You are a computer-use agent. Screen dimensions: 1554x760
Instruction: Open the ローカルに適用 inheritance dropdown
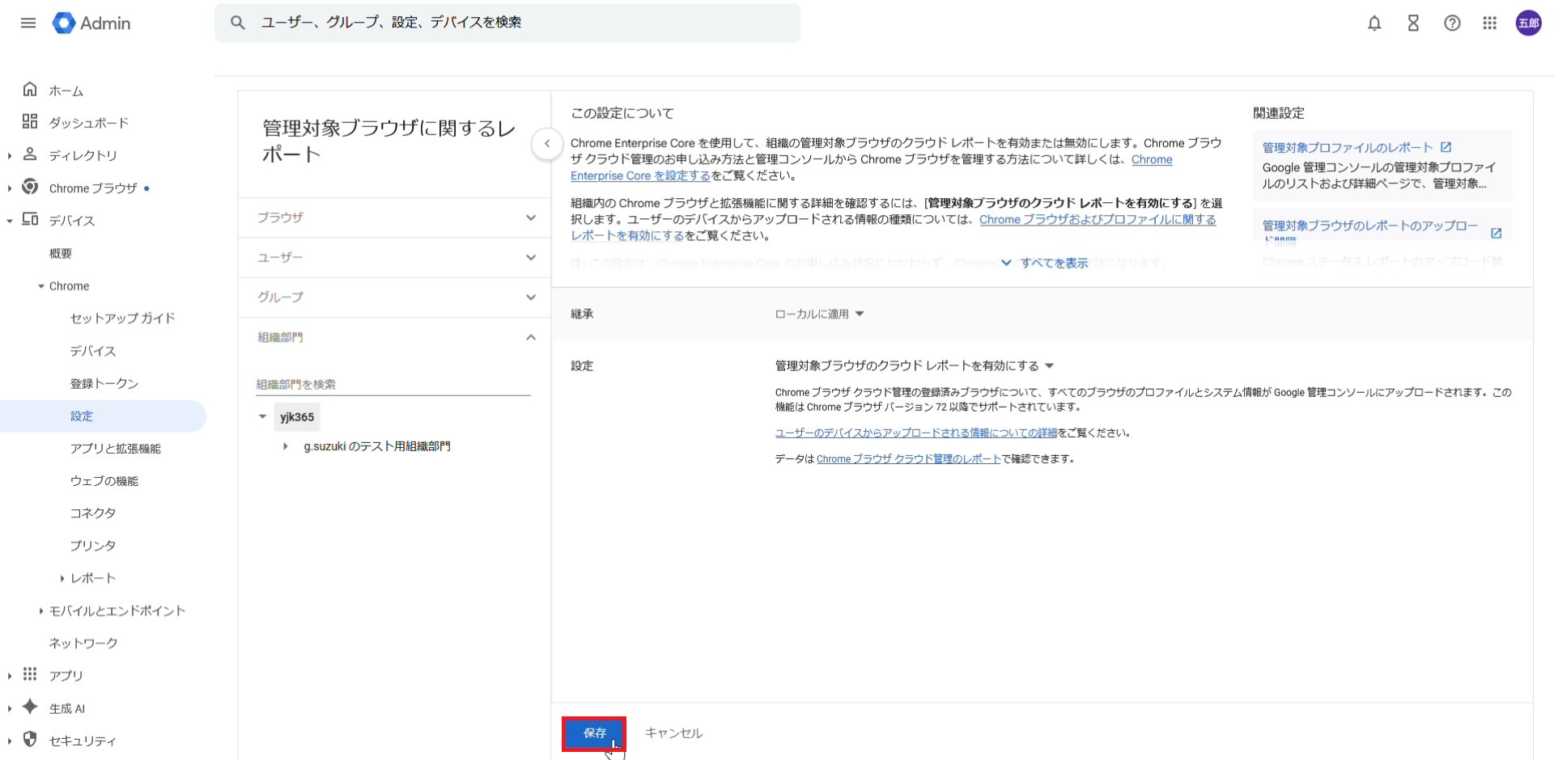pyautogui.click(x=819, y=314)
